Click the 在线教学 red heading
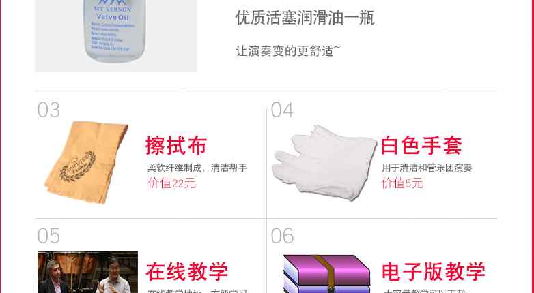534x293 pixels. pyautogui.click(x=186, y=272)
